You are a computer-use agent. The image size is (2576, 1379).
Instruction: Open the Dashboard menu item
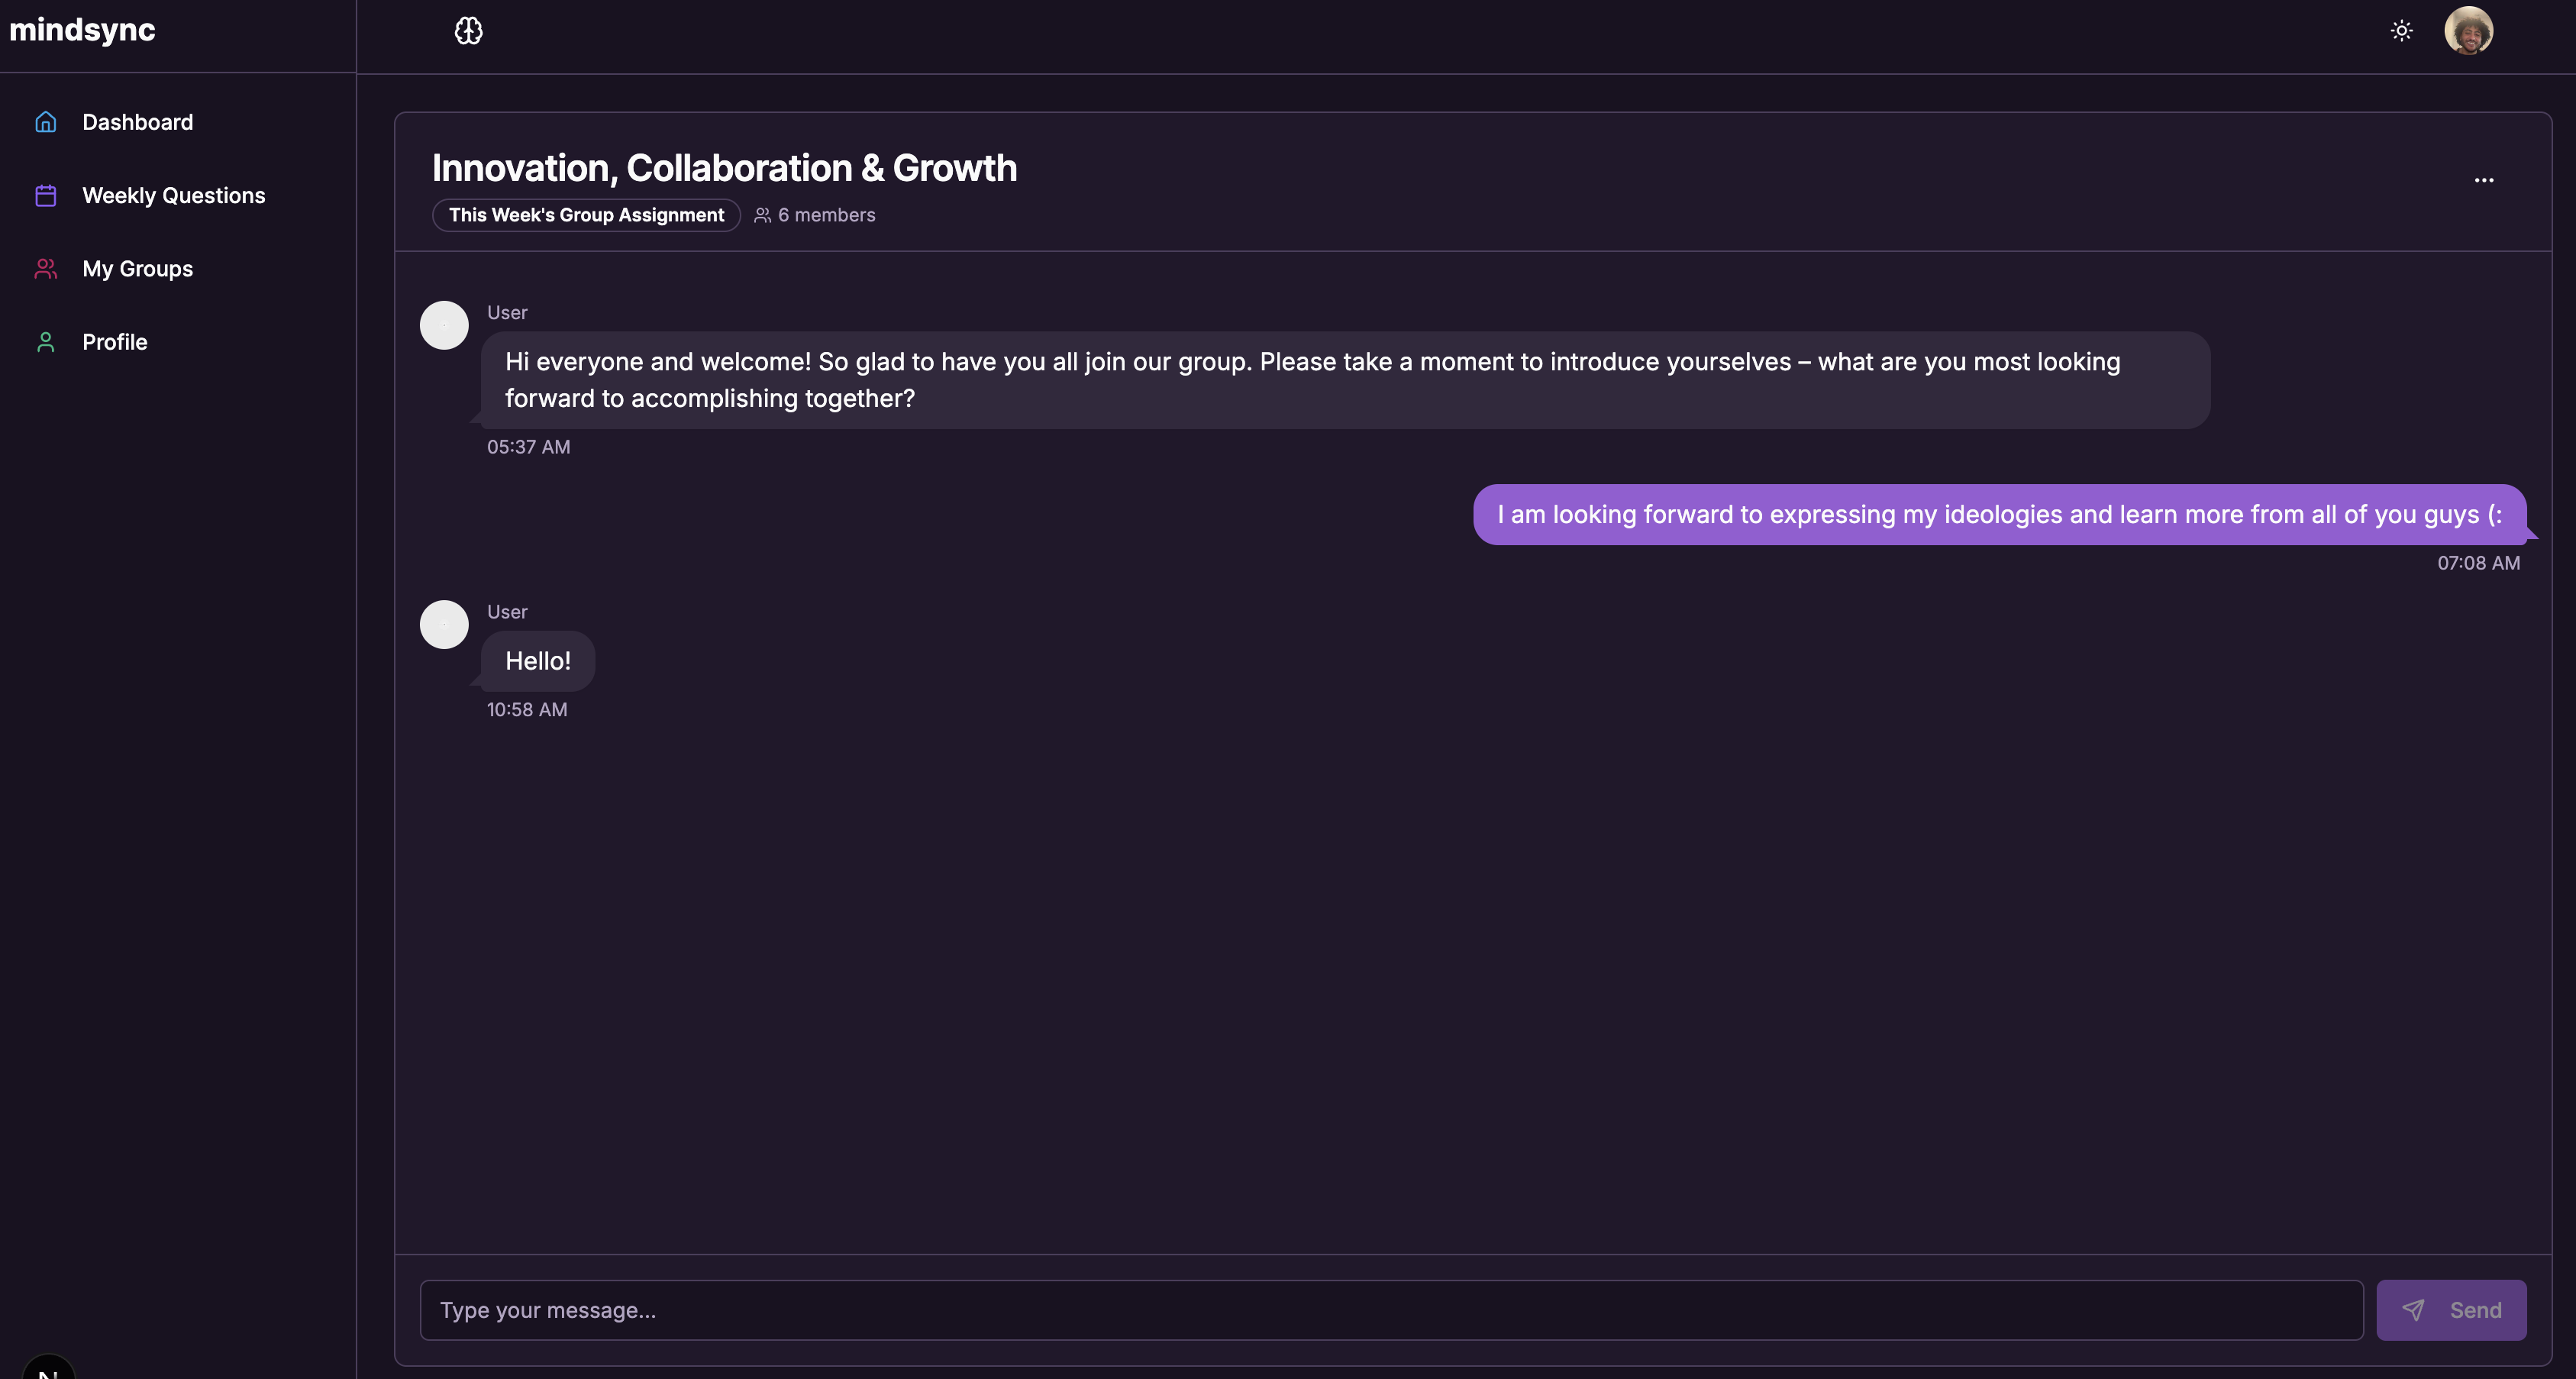[138, 122]
